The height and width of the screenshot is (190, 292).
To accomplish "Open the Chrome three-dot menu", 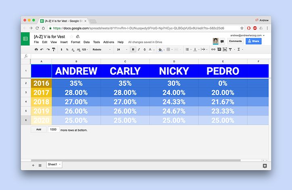I will pos(267,28).
